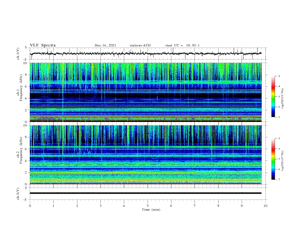The width and height of the screenshot is (299, 231).
Task: Click the 'Time (min)' axis label
Action: (x=151, y=209)
